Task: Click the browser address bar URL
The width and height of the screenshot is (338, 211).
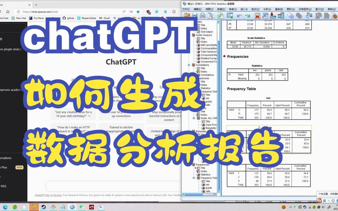Action: [41, 12]
